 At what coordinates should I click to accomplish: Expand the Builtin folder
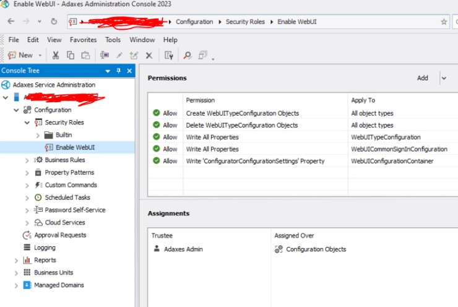[x=38, y=136]
